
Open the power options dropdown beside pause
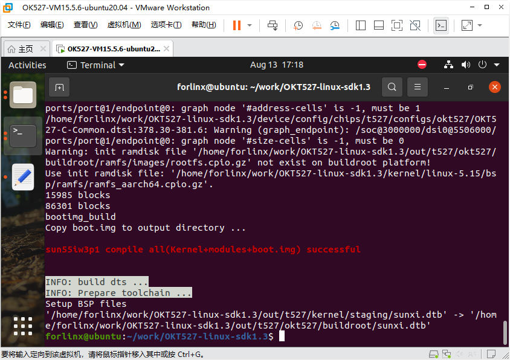[x=250, y=25]
